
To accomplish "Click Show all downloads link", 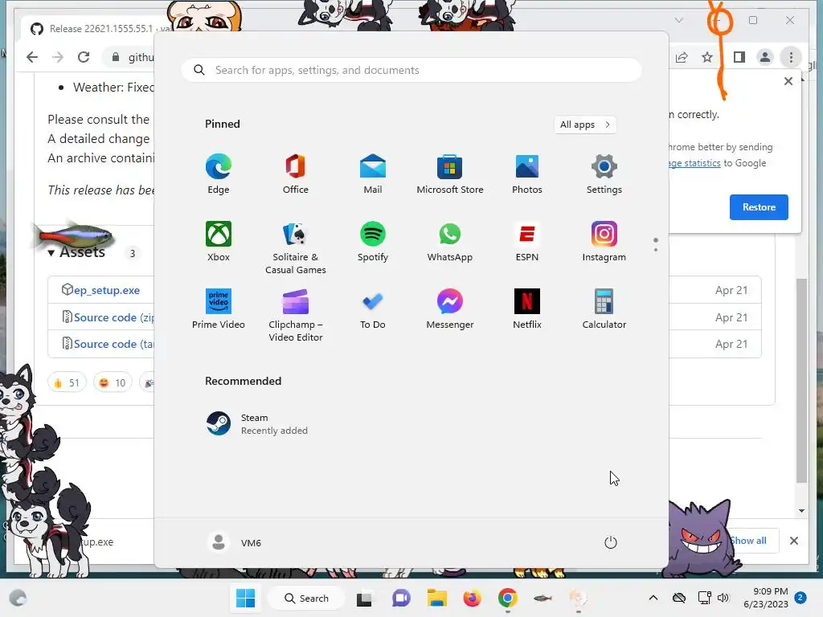I will click(748, 541).
